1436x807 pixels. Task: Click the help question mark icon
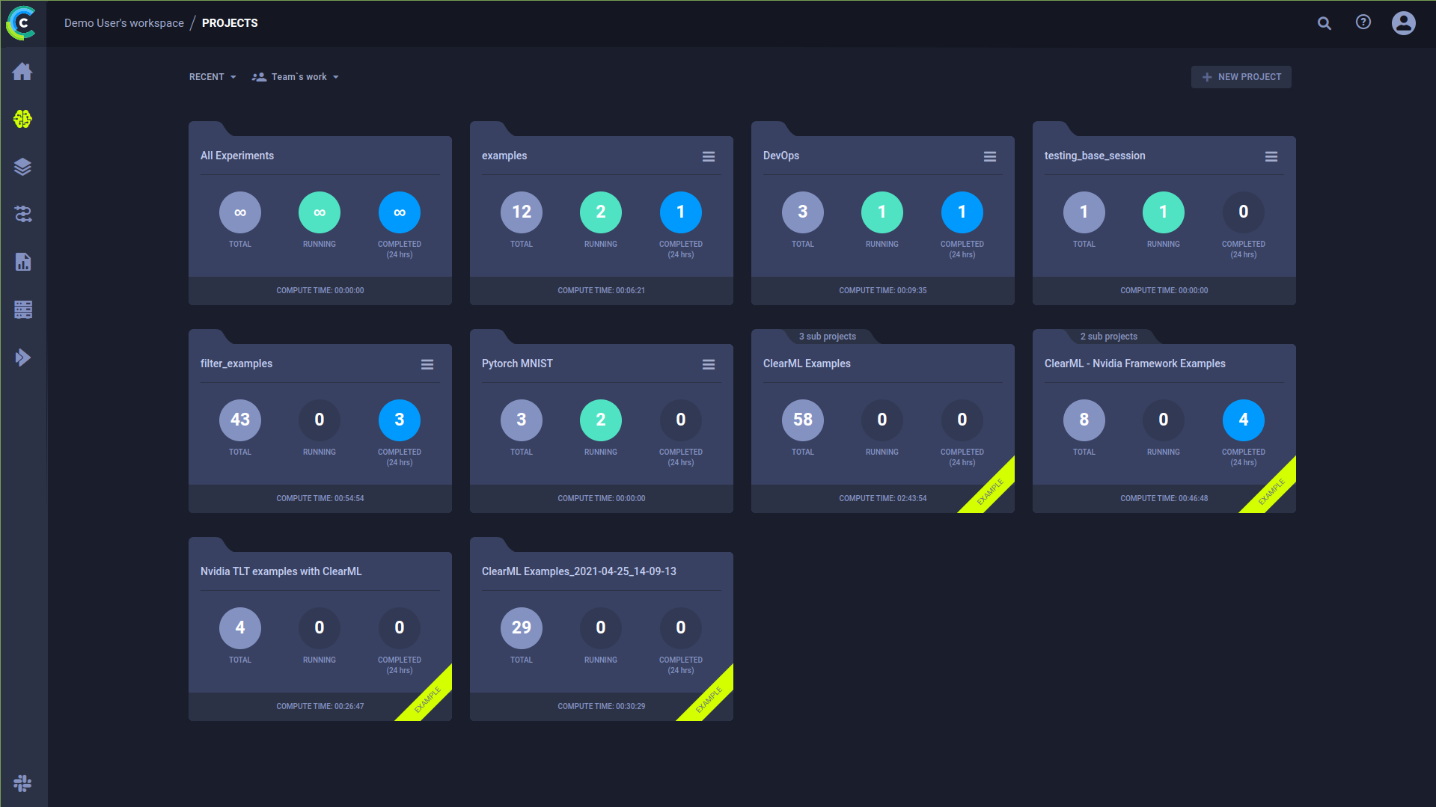pos(1363,22)
